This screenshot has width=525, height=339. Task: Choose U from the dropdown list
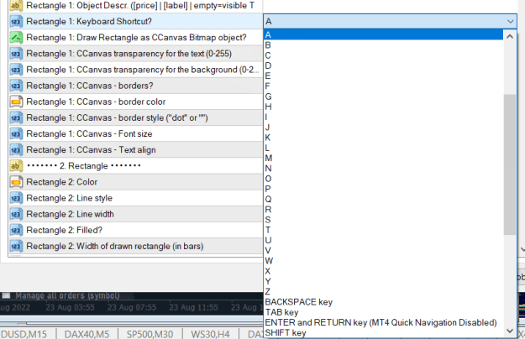click(x=383, y=240)
